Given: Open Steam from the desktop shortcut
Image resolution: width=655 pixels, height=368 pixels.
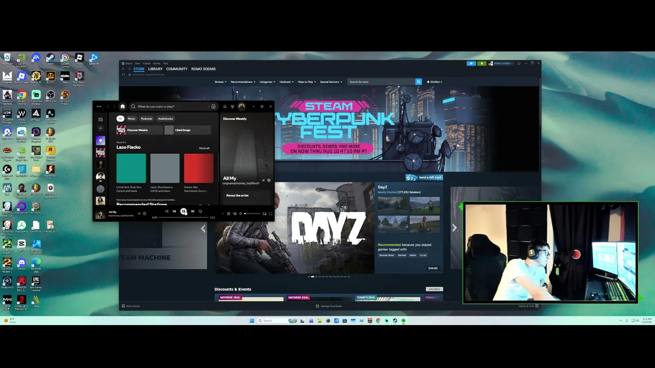Looking at the screenshot, I should (x=50, y=59).
